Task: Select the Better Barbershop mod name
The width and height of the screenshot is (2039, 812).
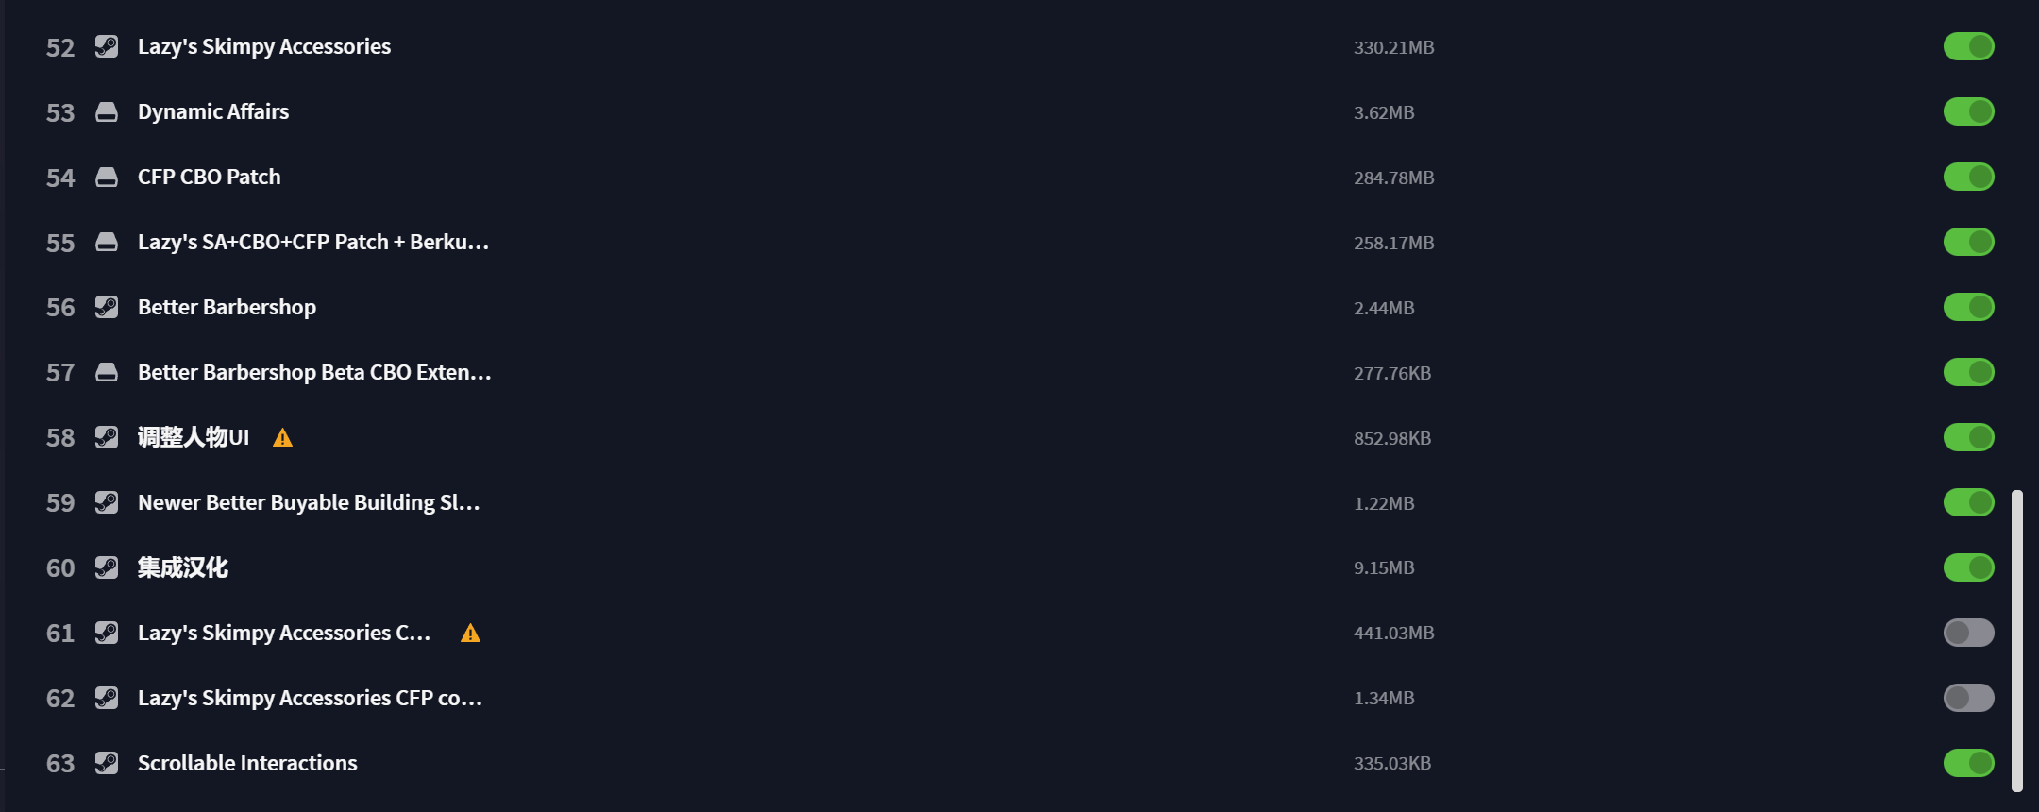Action: pos(227,307)
